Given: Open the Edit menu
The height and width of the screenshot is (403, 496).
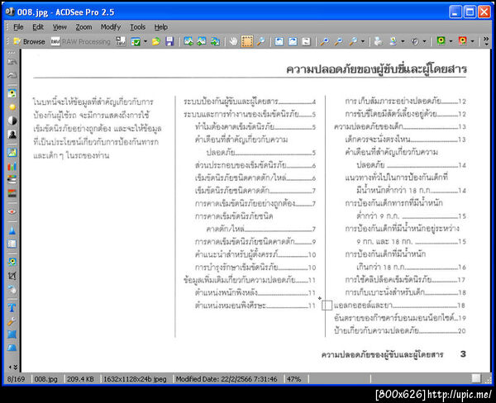Looking at the screenshot, I should pyautogui.click(x=38, y=27).
